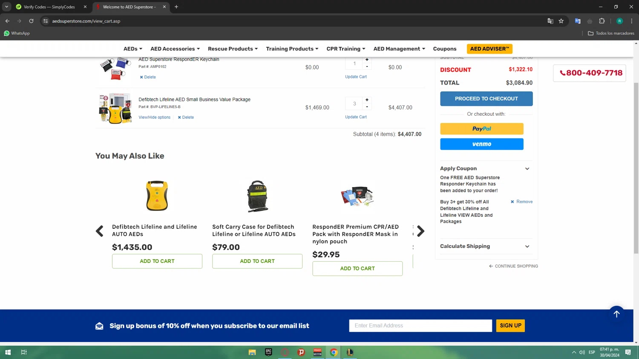This screenshot has height=359, width=639.
Task: Delete the RespondER Keychain item
Action: (x=148, y=77)
